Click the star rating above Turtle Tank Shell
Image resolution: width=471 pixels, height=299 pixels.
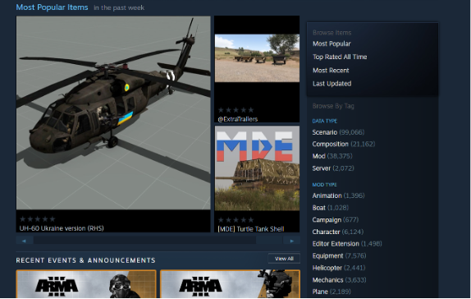click(x=235, y=220)
